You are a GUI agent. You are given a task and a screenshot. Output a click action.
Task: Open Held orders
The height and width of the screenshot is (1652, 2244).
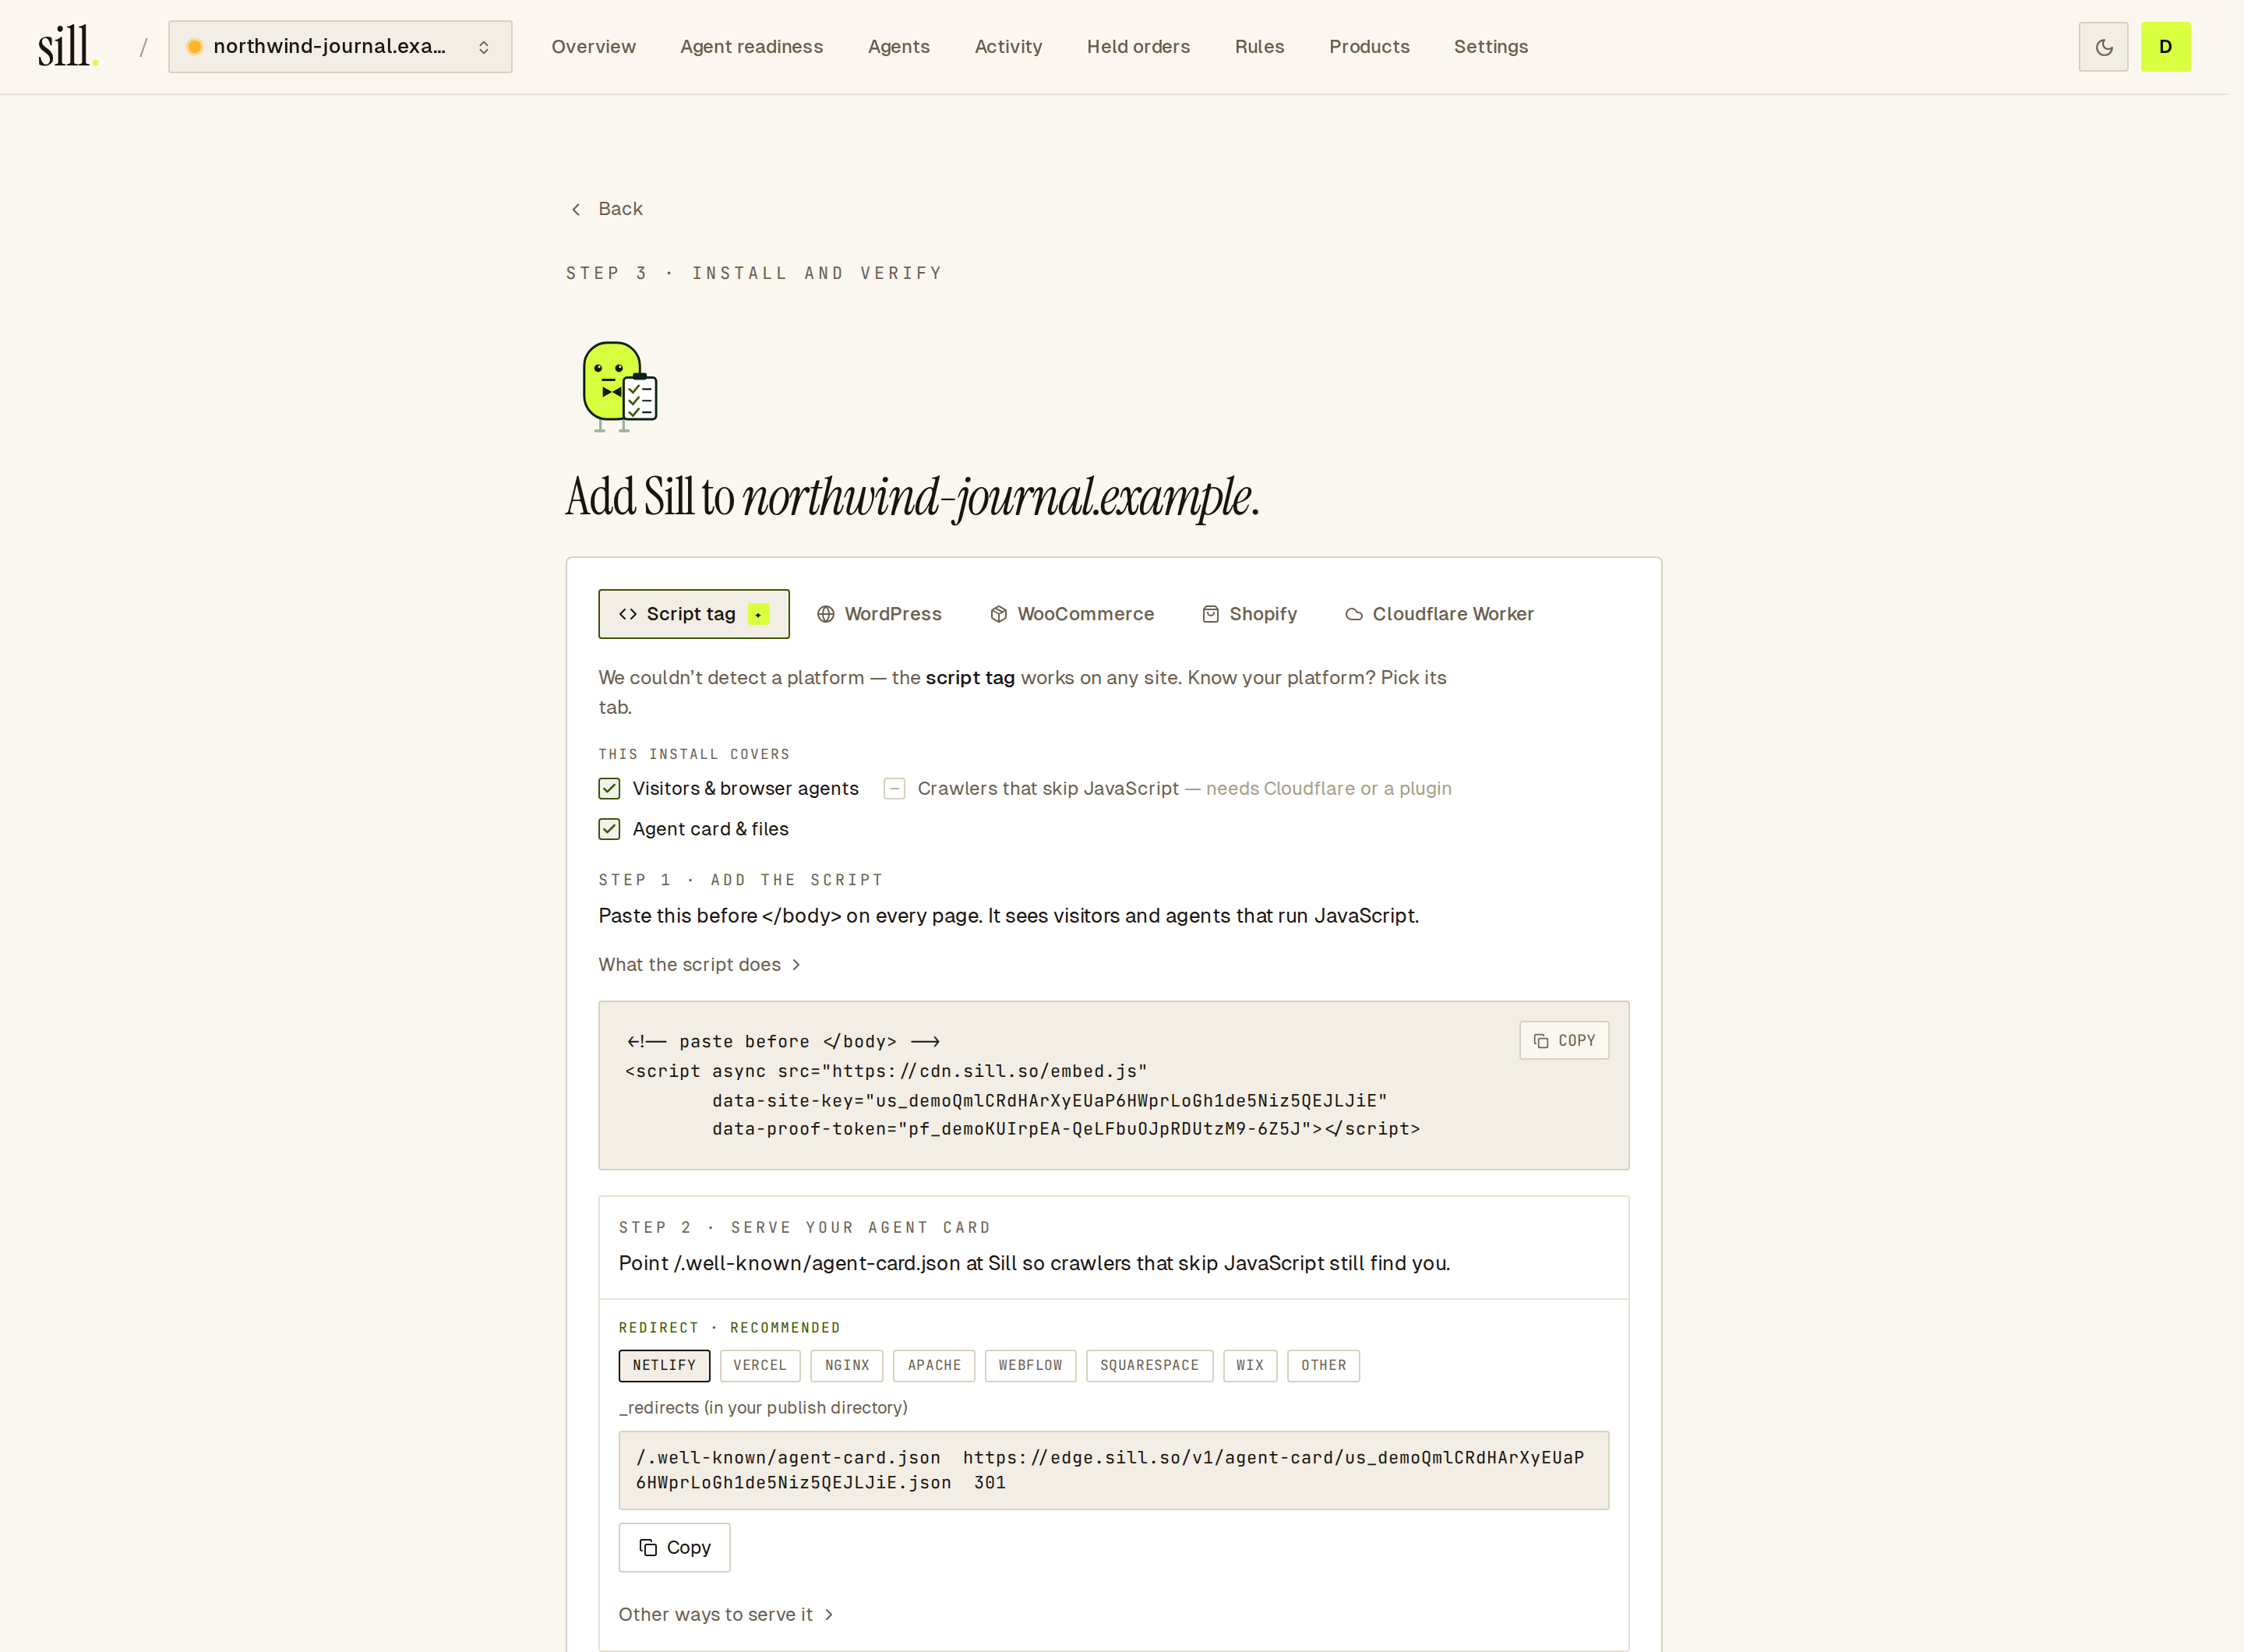(x=1138, y=47)
